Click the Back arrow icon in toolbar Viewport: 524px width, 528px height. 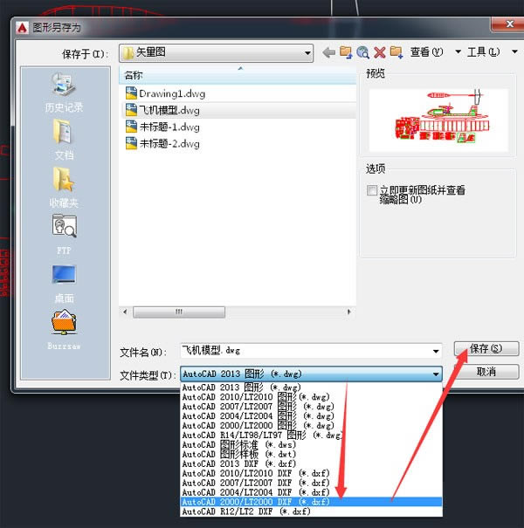click(329, 52)
